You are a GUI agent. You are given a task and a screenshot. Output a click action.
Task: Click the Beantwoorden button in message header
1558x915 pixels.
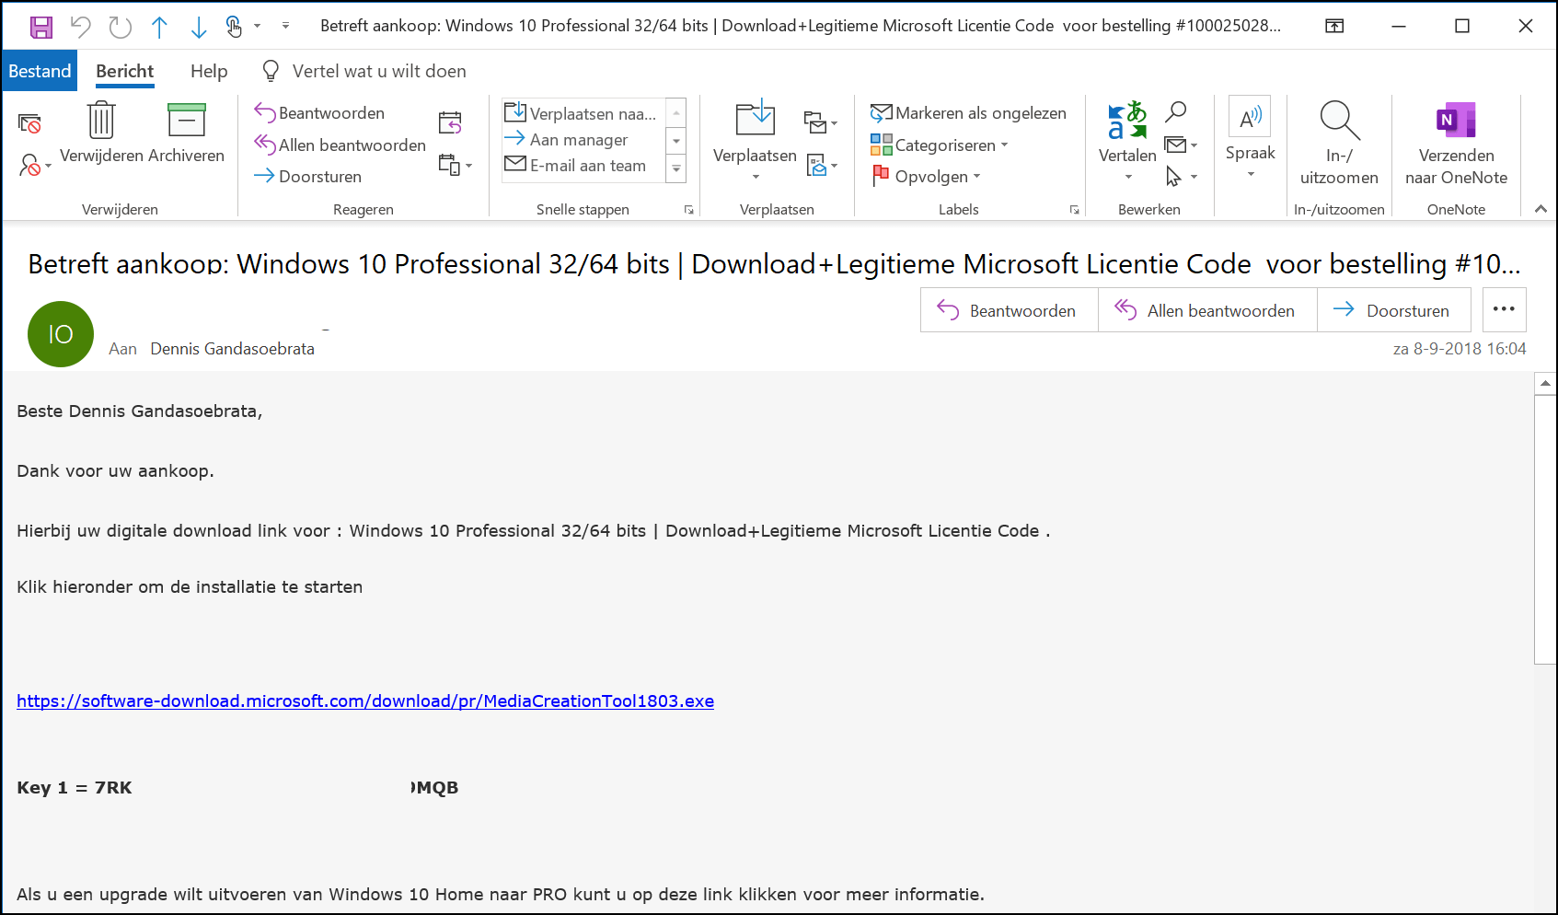[x=1009, y=310]
